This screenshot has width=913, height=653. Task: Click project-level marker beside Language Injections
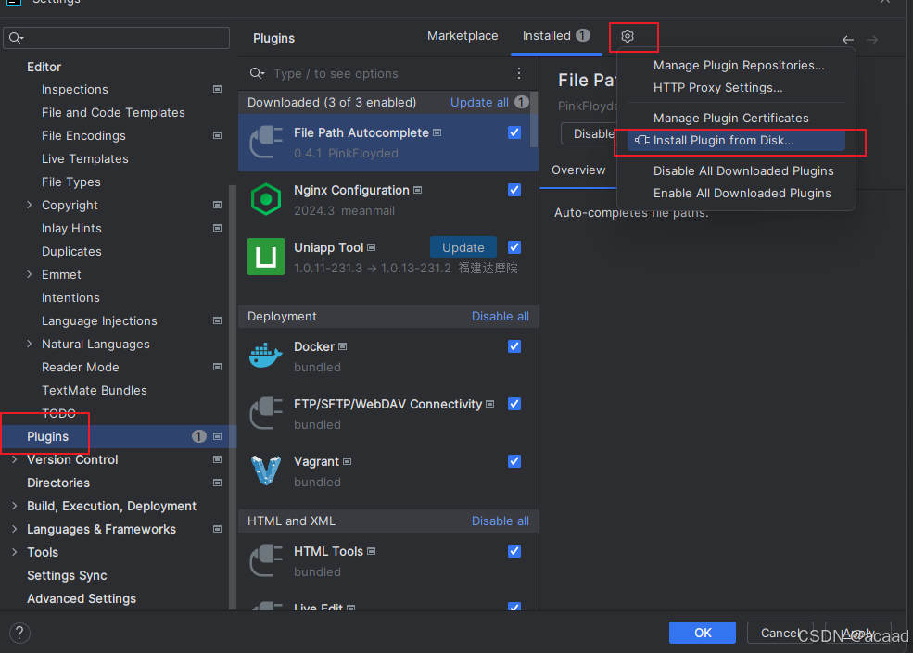[x=217, y=320]
